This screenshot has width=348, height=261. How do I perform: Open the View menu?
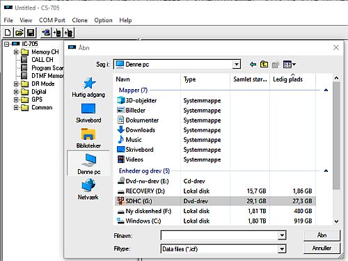pos(26,20)
